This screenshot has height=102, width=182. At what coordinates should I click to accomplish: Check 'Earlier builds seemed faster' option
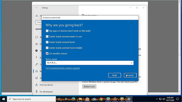click(x=47, y=42)
